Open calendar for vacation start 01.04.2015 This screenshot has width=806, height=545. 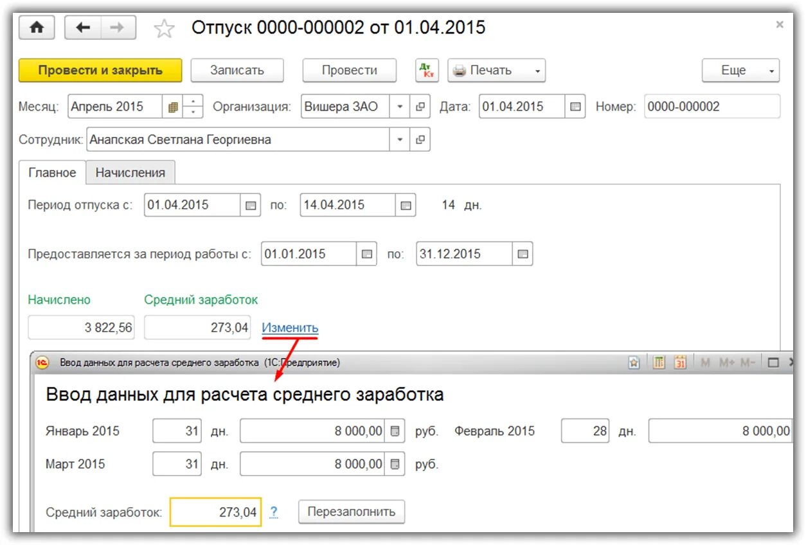pos(251,206)
